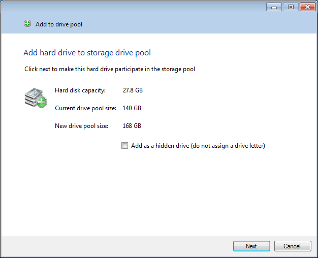Click the empty gray footer bar left of Next
This screenshot has height=258, width=318.
(117, 246)
